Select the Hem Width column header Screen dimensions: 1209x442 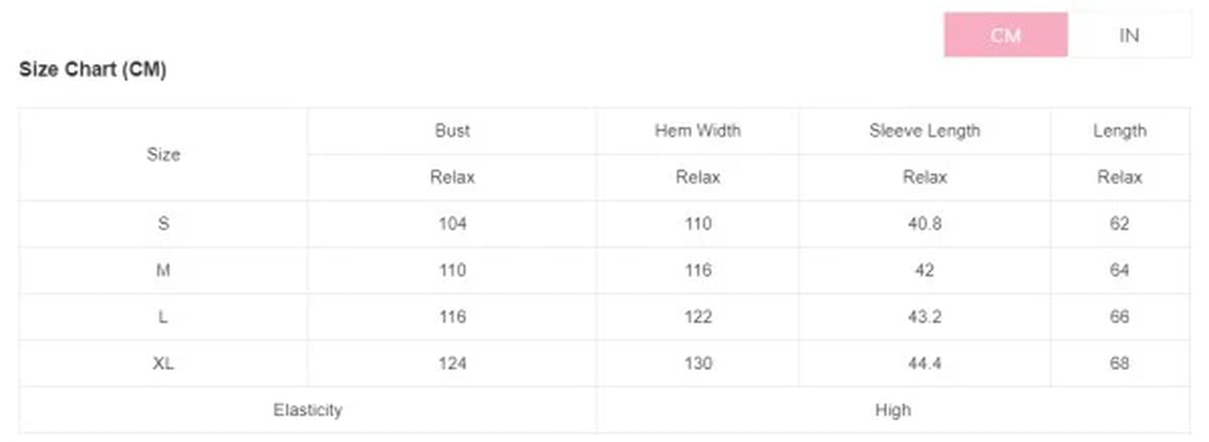point(698,131)
